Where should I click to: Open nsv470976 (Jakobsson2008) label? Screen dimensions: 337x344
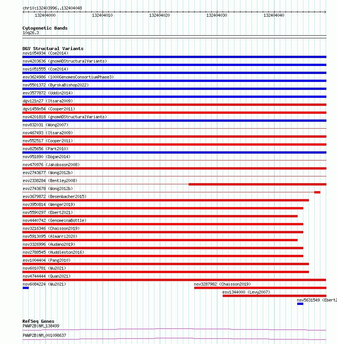51,165
